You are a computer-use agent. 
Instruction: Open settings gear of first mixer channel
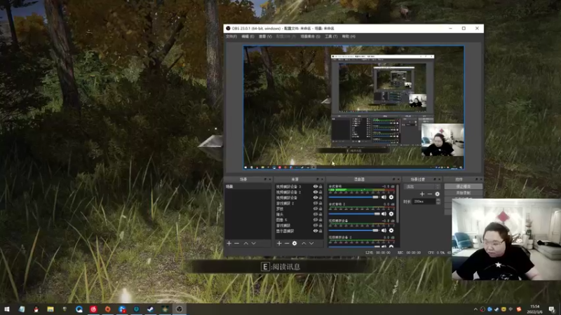click(391, 197)
